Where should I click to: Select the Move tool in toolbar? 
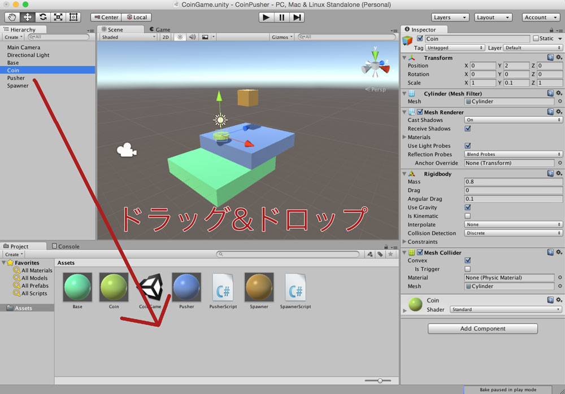pos(27,17)
